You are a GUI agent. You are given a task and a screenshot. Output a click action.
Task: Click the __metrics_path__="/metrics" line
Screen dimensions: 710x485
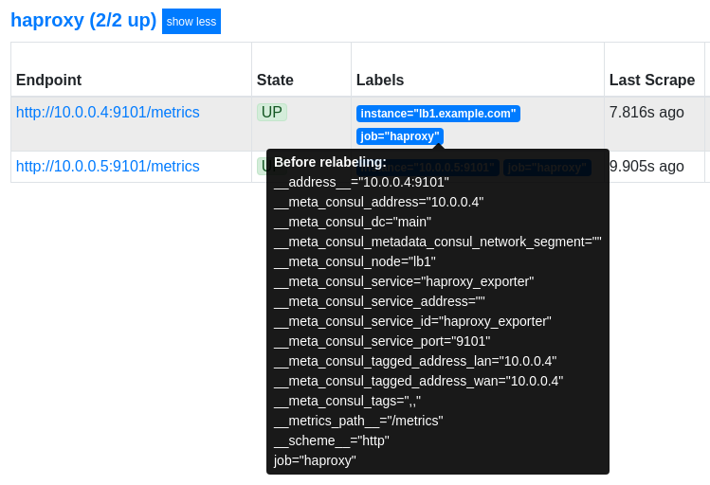[x=358, y=421]
